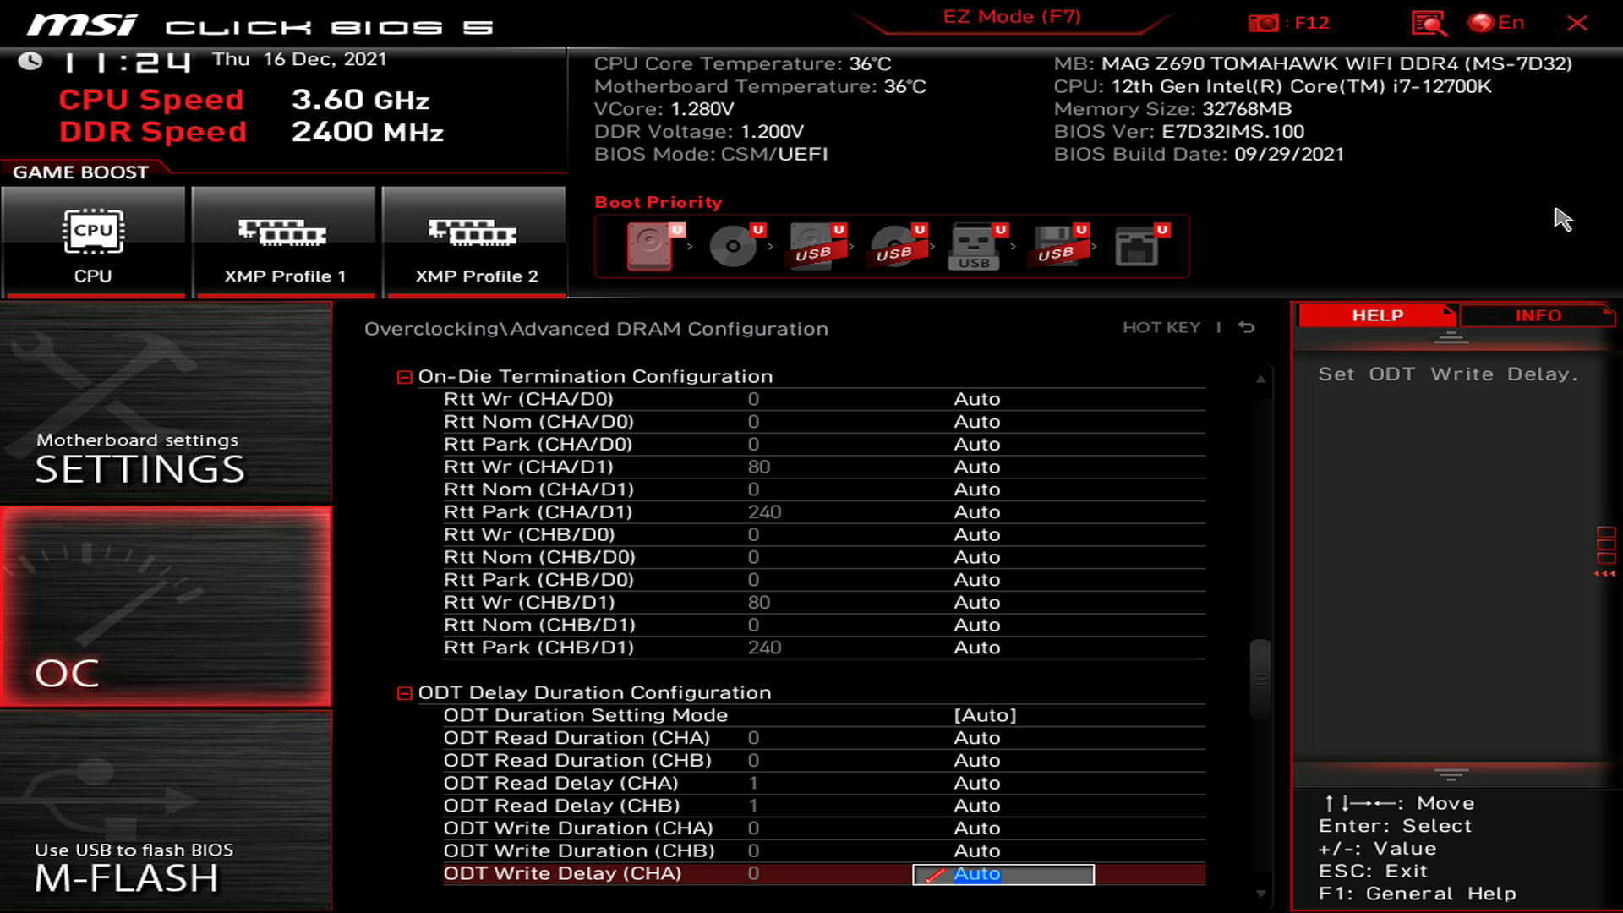This screenshot has width=1623, height=913.
Task: Click the ODT Read Delay (CHA) row label
Action: (x=561, y=784)
